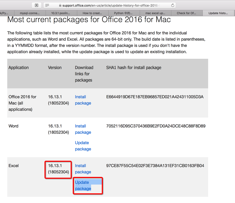Viewport: 235px width, 203px height.
Task: Click the Version column header
Action: (x=55, y=68)
